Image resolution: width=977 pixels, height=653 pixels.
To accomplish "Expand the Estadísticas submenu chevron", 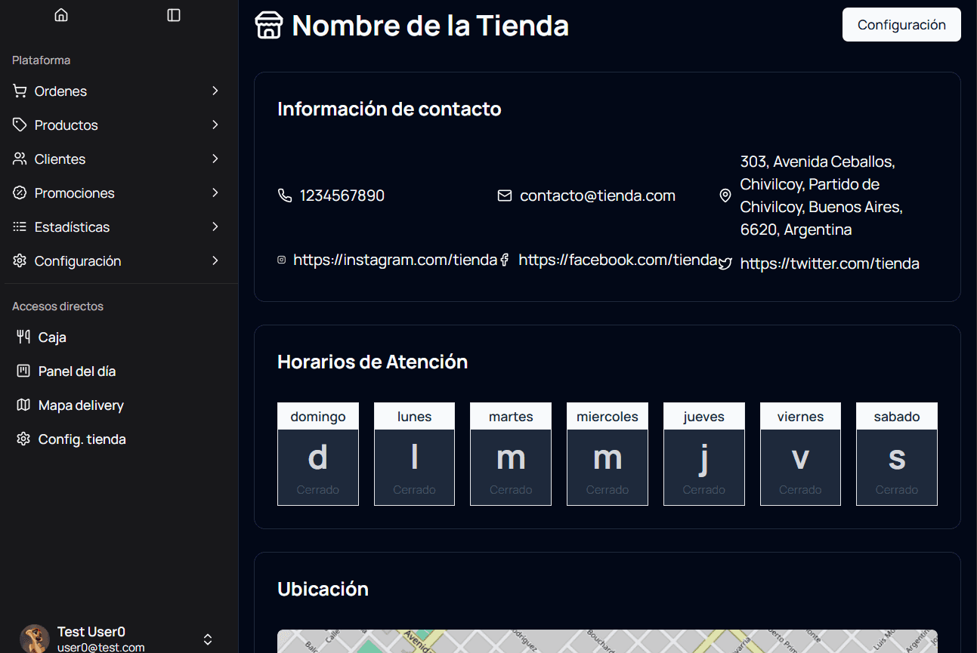I will click(x=215, y=226).
